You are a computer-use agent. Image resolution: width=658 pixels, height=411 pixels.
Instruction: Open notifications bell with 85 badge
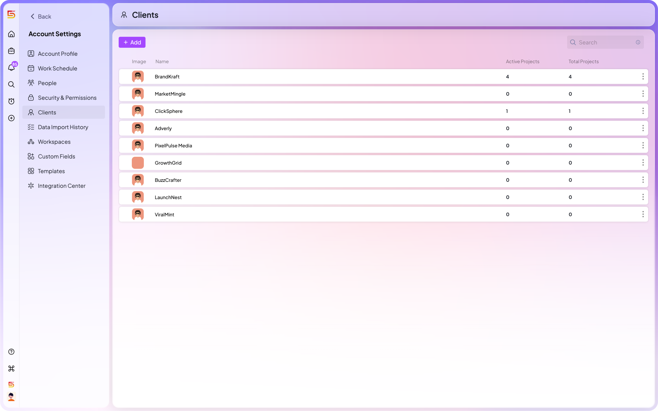point(11,67)
